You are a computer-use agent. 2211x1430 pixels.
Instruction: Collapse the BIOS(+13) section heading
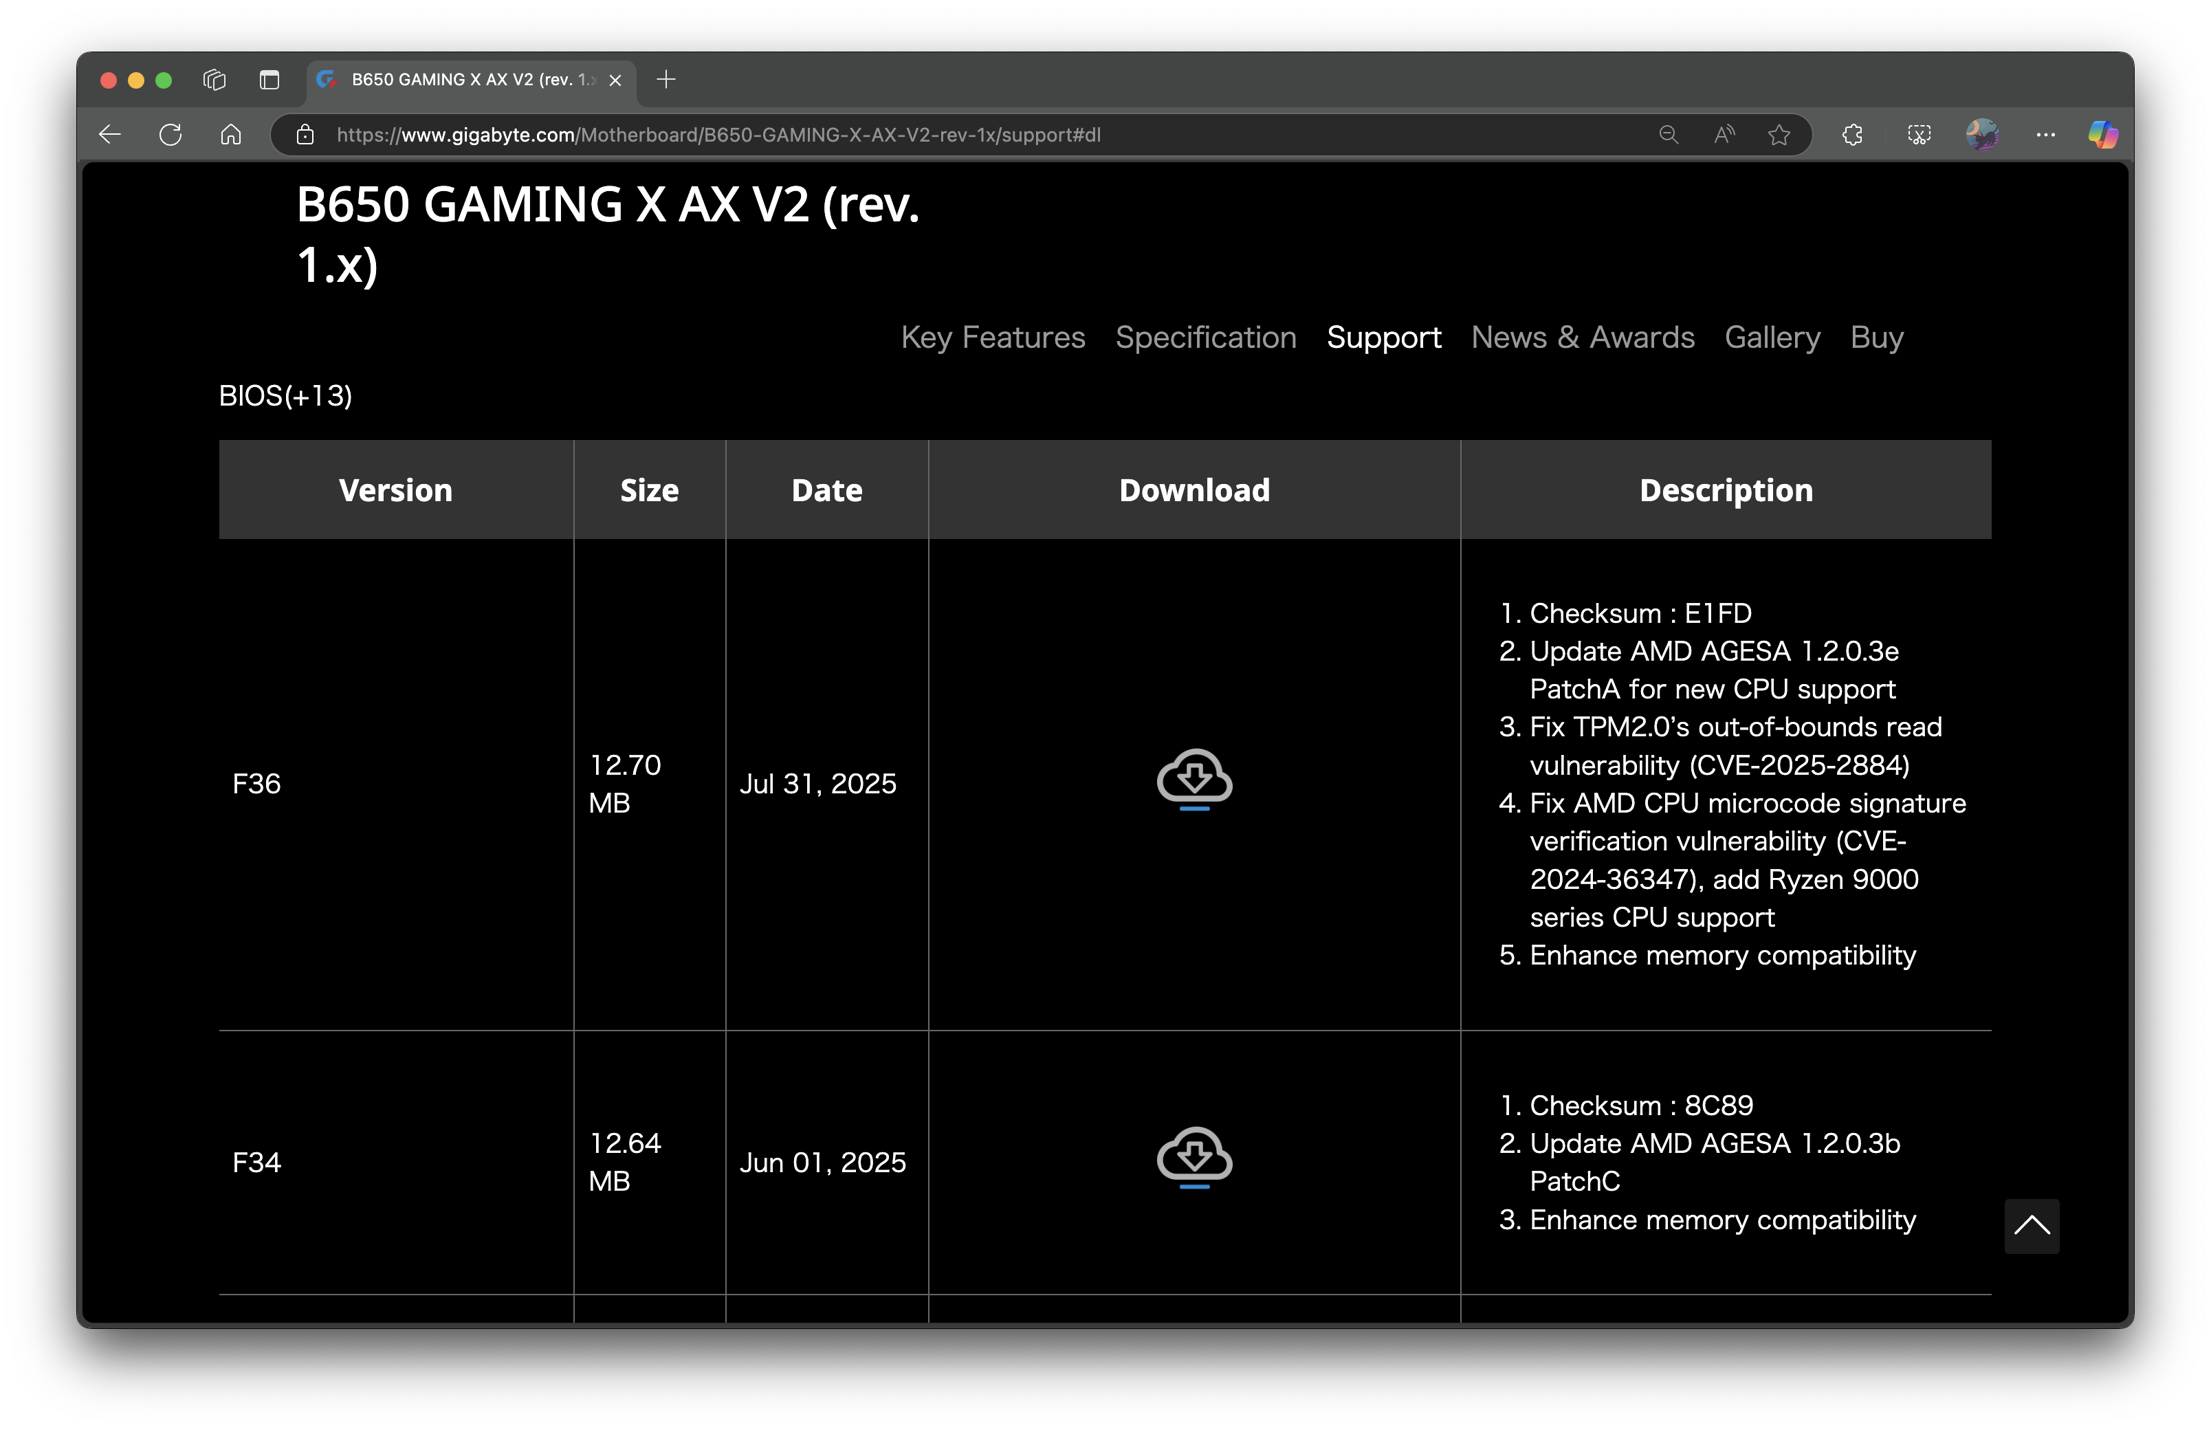pos(285,395)
